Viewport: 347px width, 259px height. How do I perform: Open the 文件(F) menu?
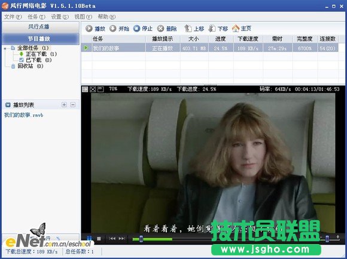pyautogui.click(x=13, y=17)
